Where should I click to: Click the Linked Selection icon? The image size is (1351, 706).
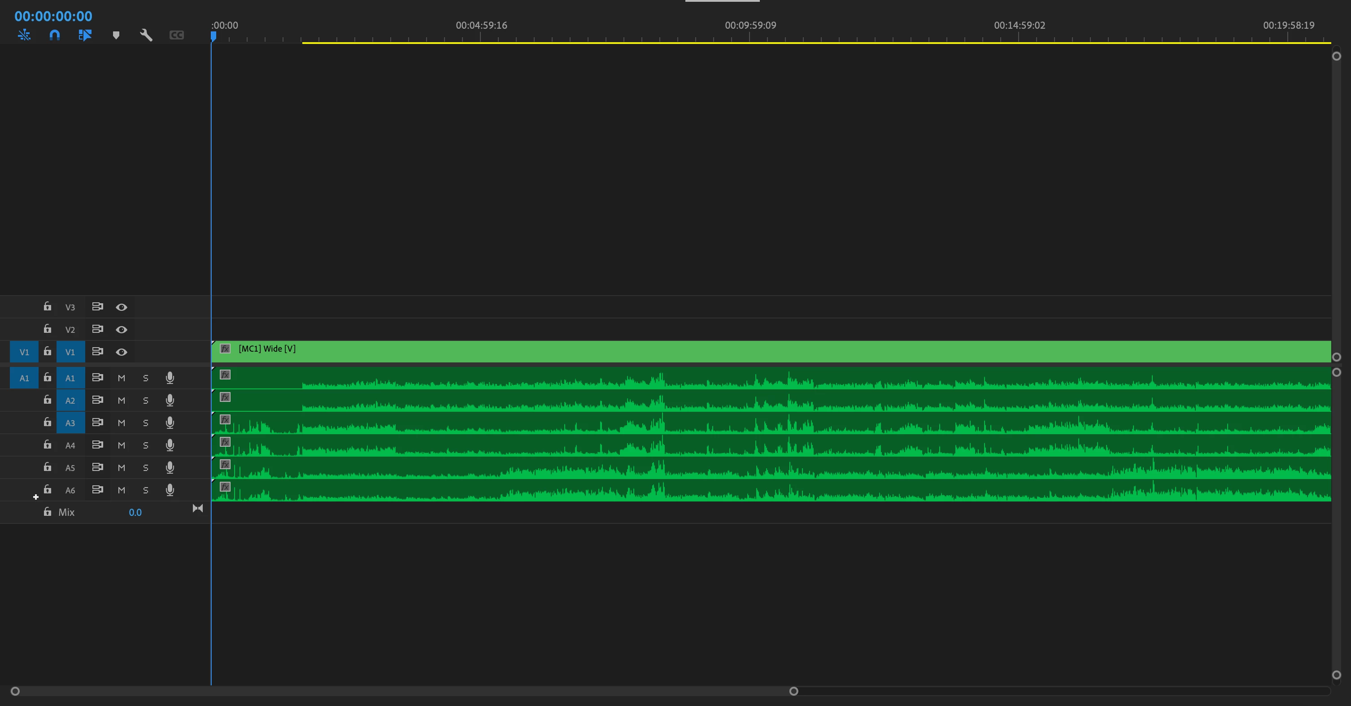coord(85,35)
